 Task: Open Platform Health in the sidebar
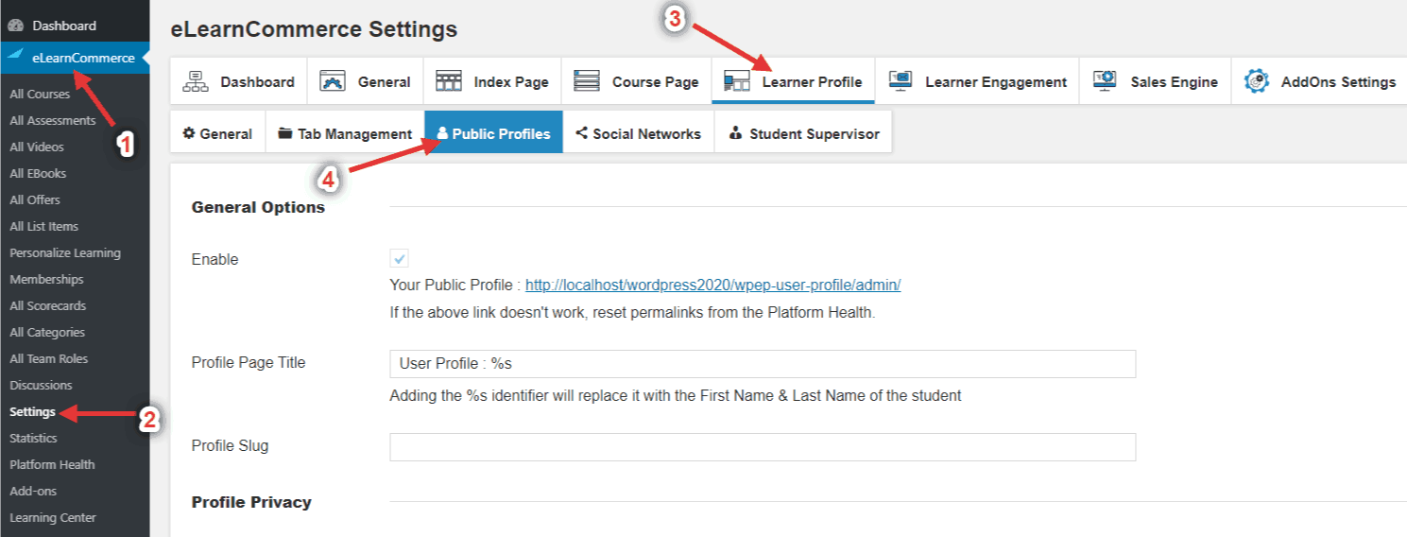52,464
